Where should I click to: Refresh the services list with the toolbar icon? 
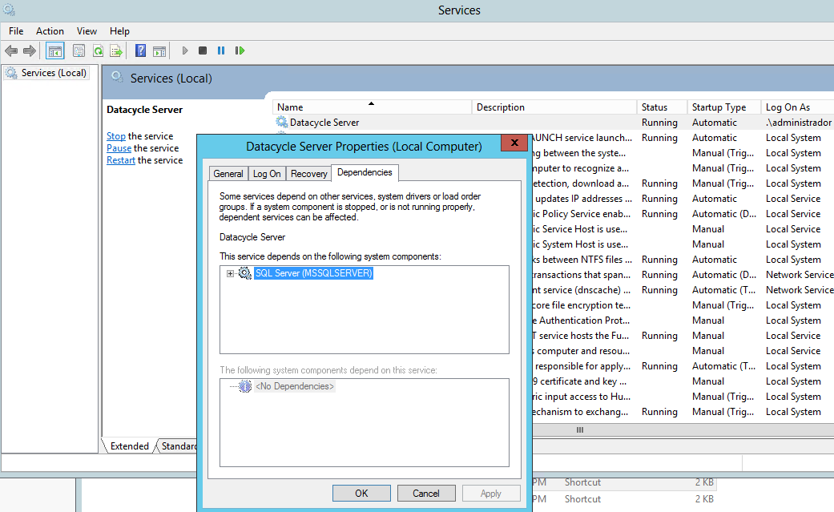pos(98,50)
